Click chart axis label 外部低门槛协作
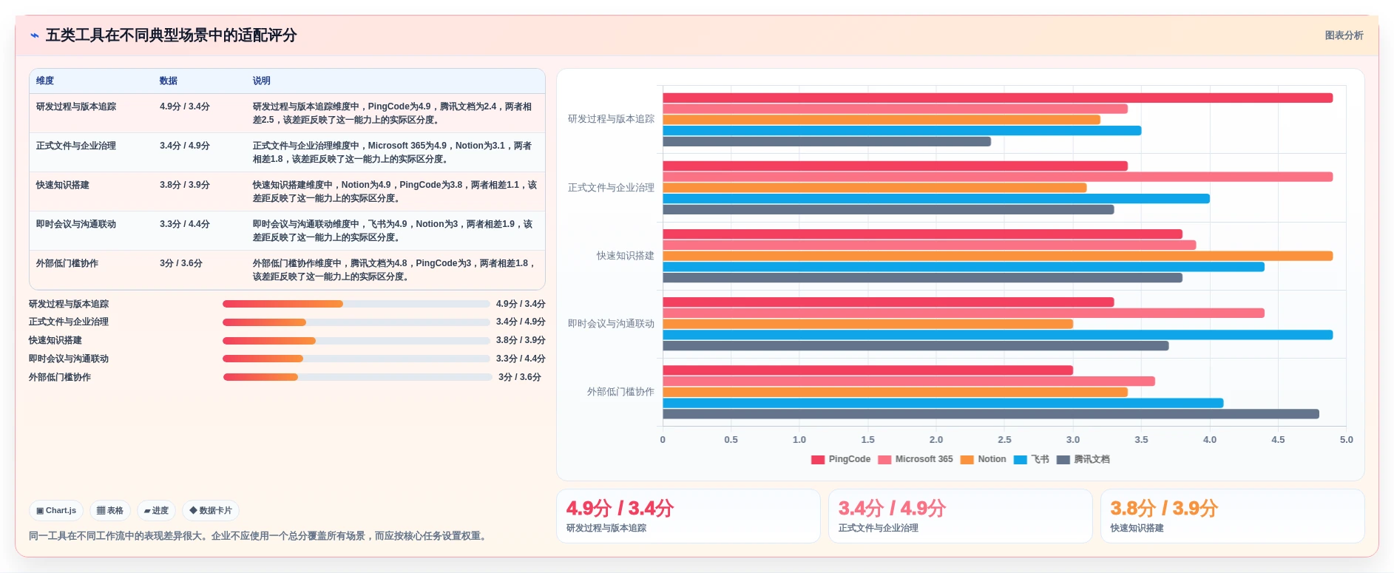Image resolution: width=1394 pixels, height=573 pixels. point(620,392)
